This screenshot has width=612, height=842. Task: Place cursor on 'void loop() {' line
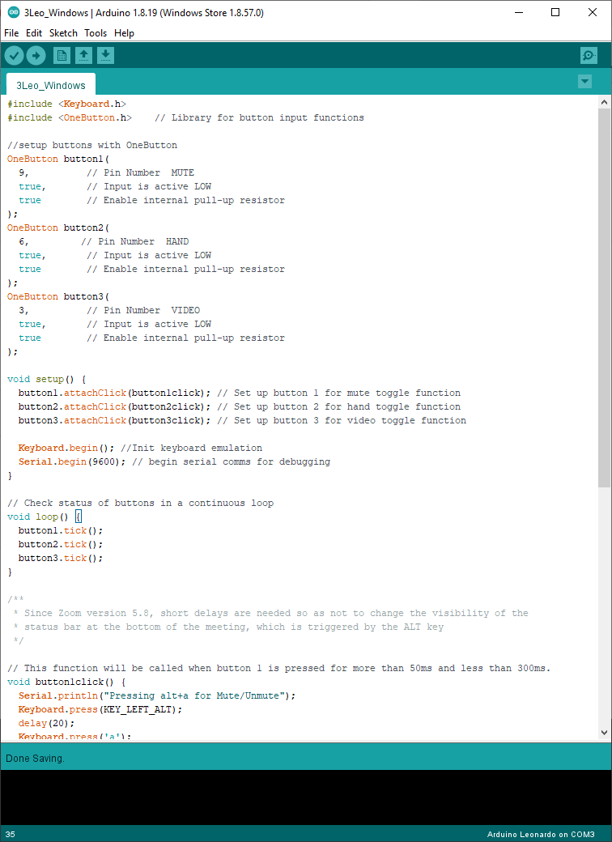pyautogui.click(x=44, y=517)
